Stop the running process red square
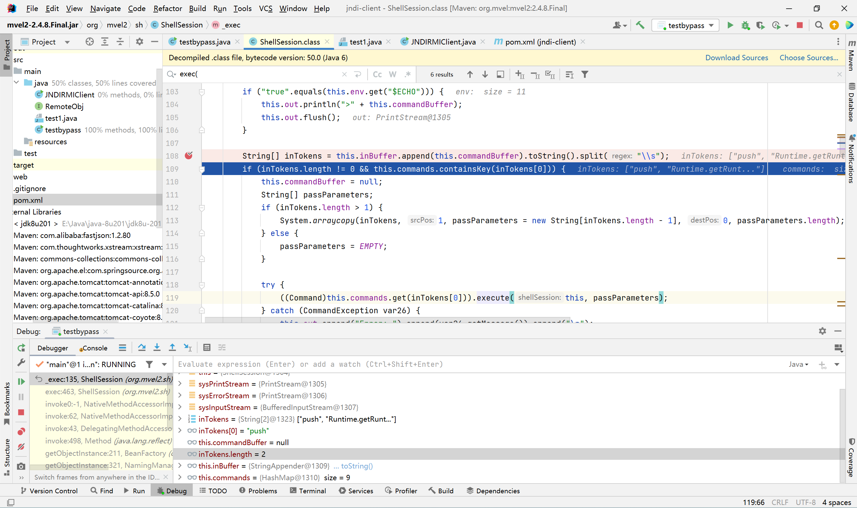857x508 pixels. 799,25
